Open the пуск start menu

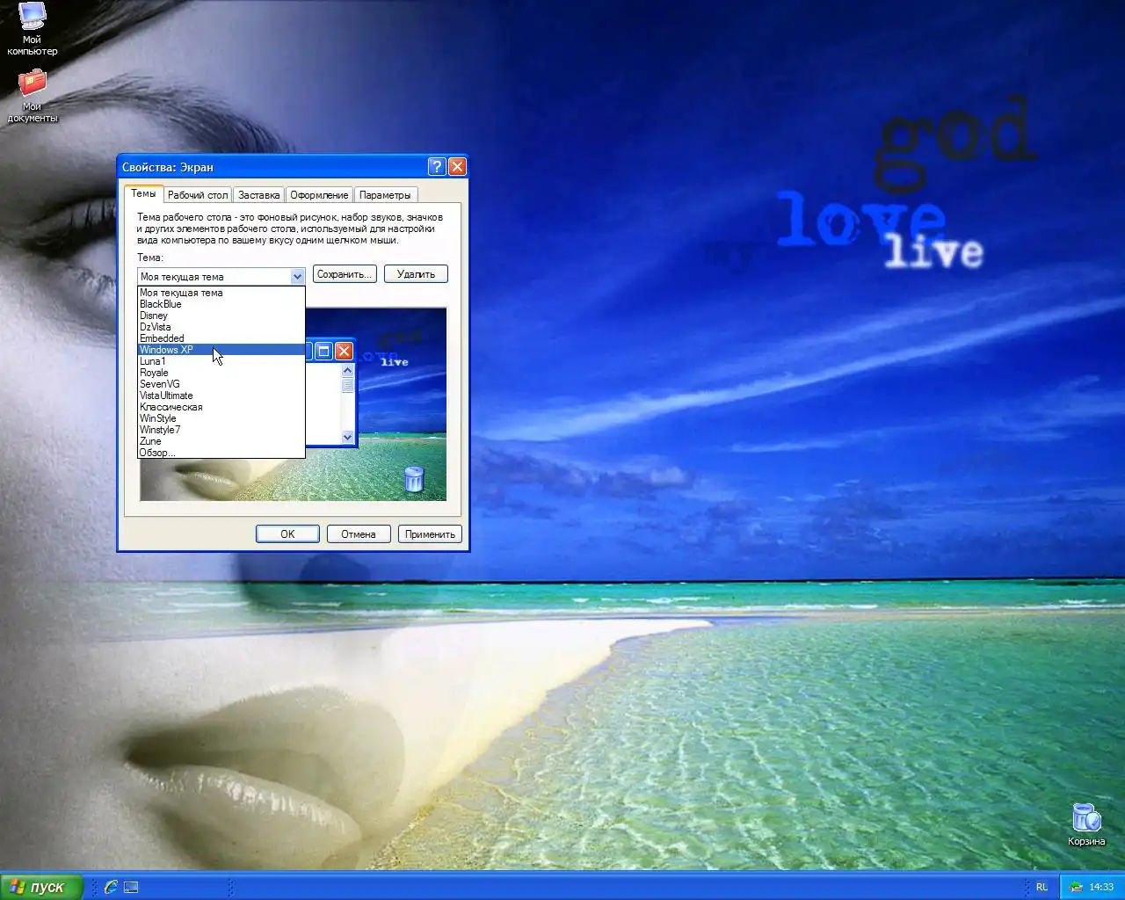tap(41, 887)
